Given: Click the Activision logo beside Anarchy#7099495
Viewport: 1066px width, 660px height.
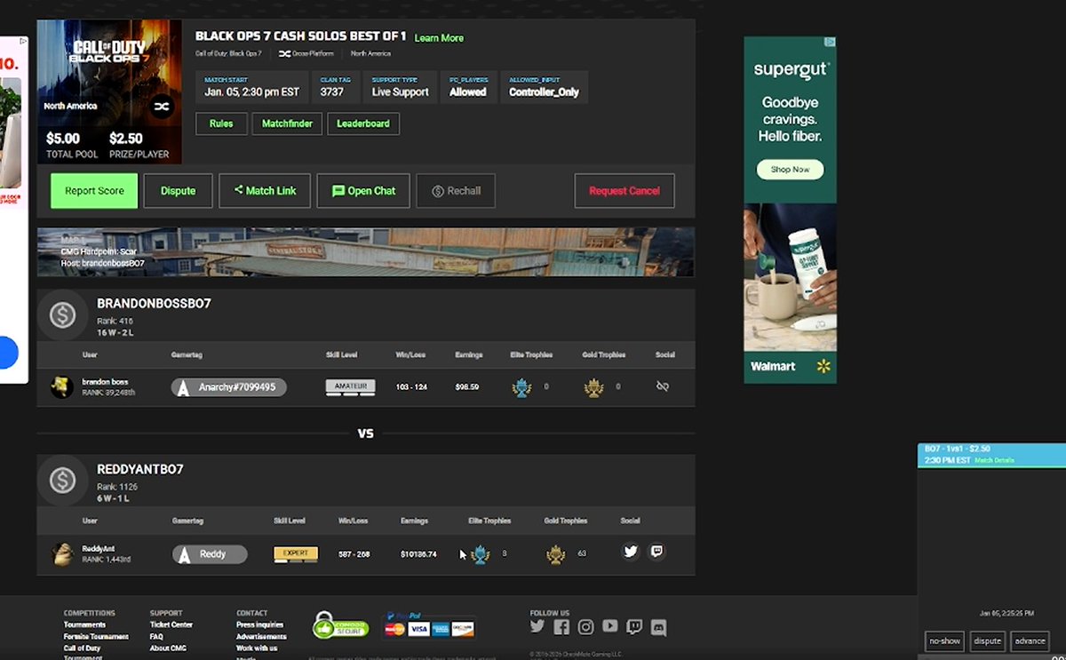Looking at the screenshot, I should (183, 387).
